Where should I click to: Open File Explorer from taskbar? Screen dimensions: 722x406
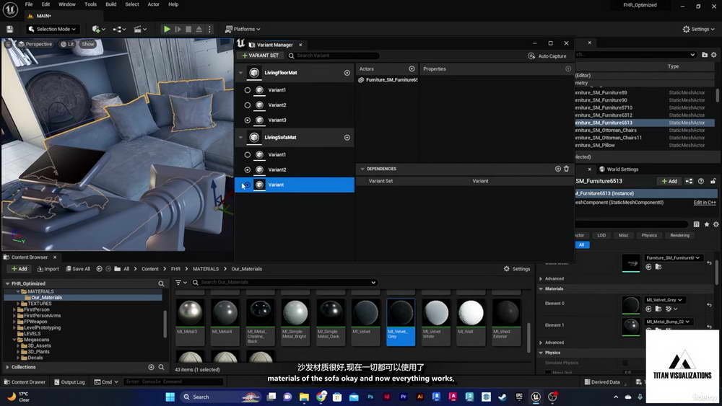click(304, 397)
